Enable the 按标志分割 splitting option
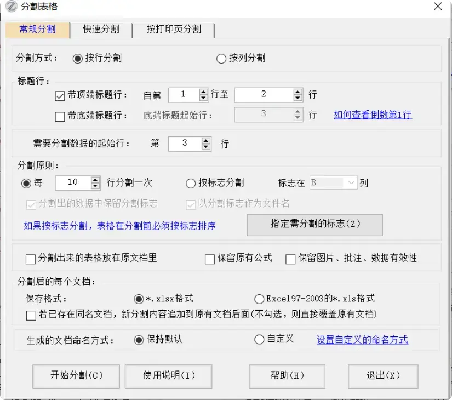 click(x=191, y=184)
